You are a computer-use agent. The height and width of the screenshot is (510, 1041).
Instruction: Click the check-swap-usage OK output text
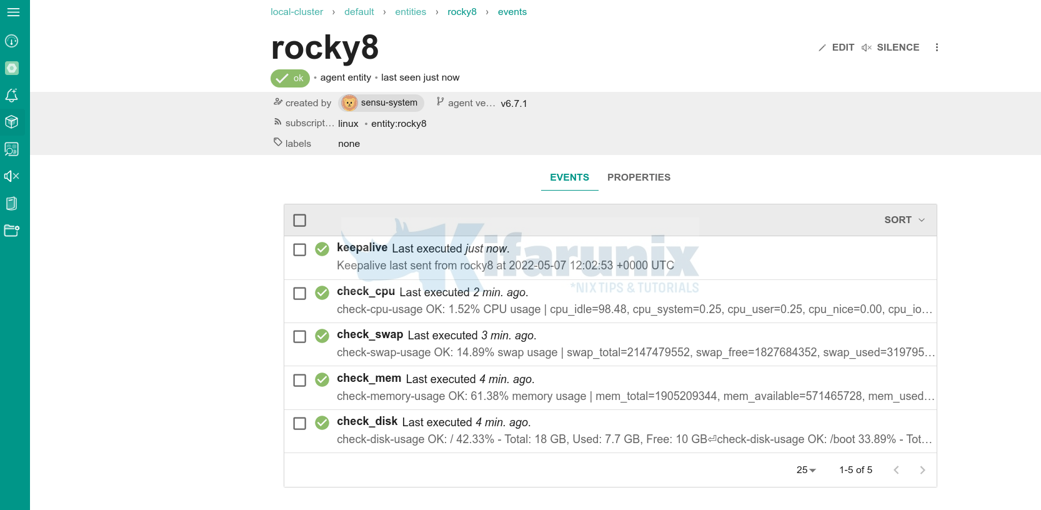(x=635, y=352)
